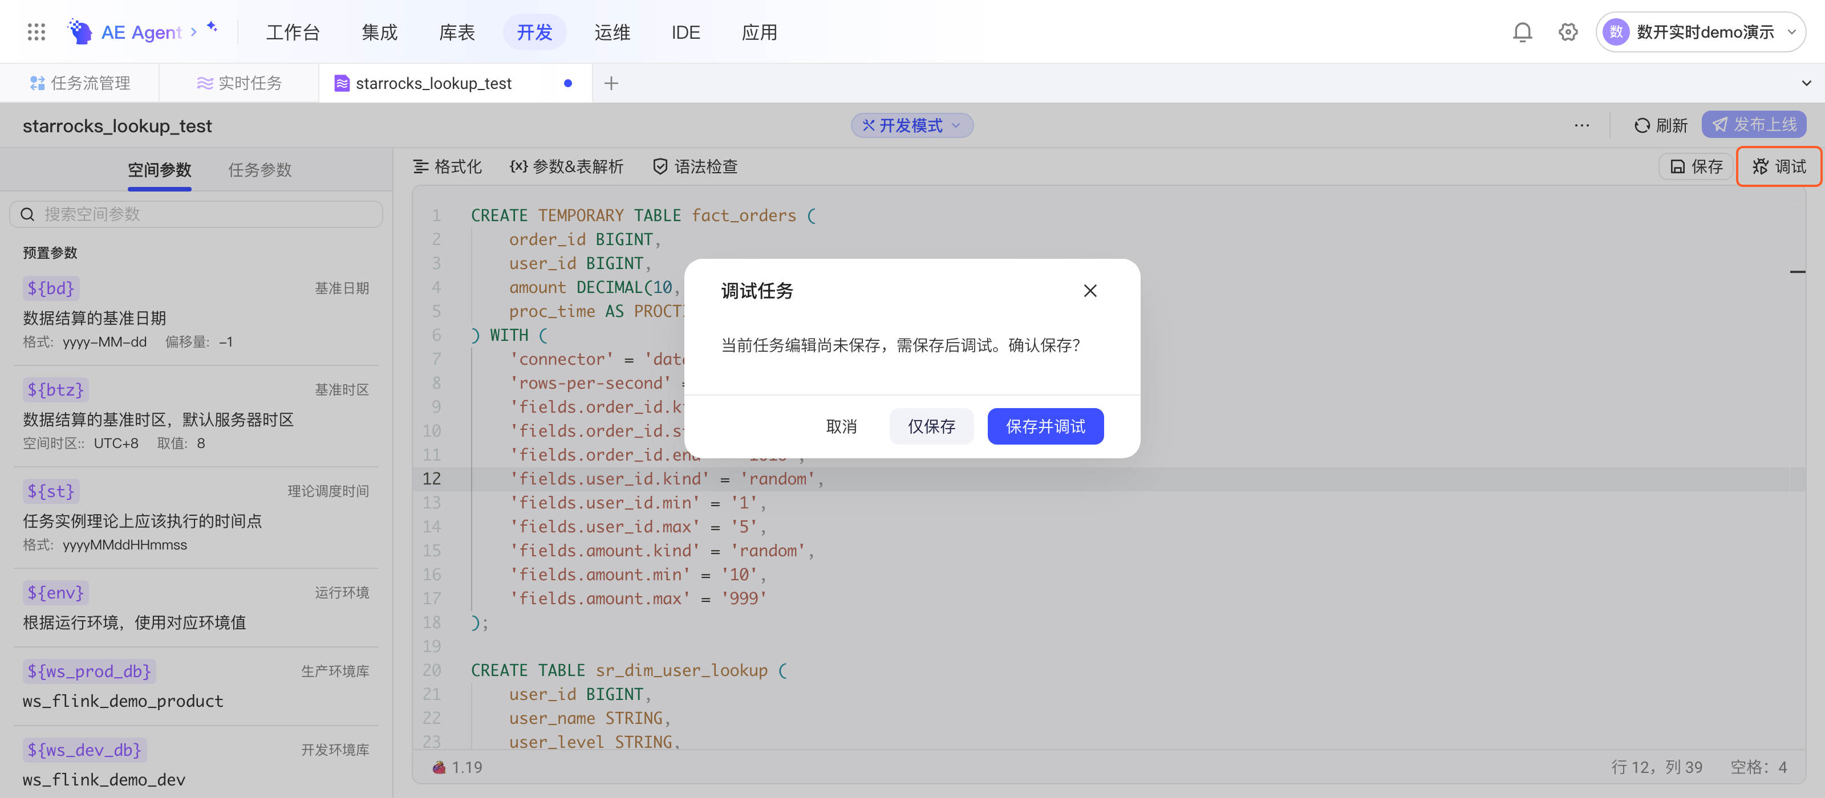The width and height of the screenshot is (1825, 798).
Task: Click 取消 in the dialog
Action: pos(841,426)
